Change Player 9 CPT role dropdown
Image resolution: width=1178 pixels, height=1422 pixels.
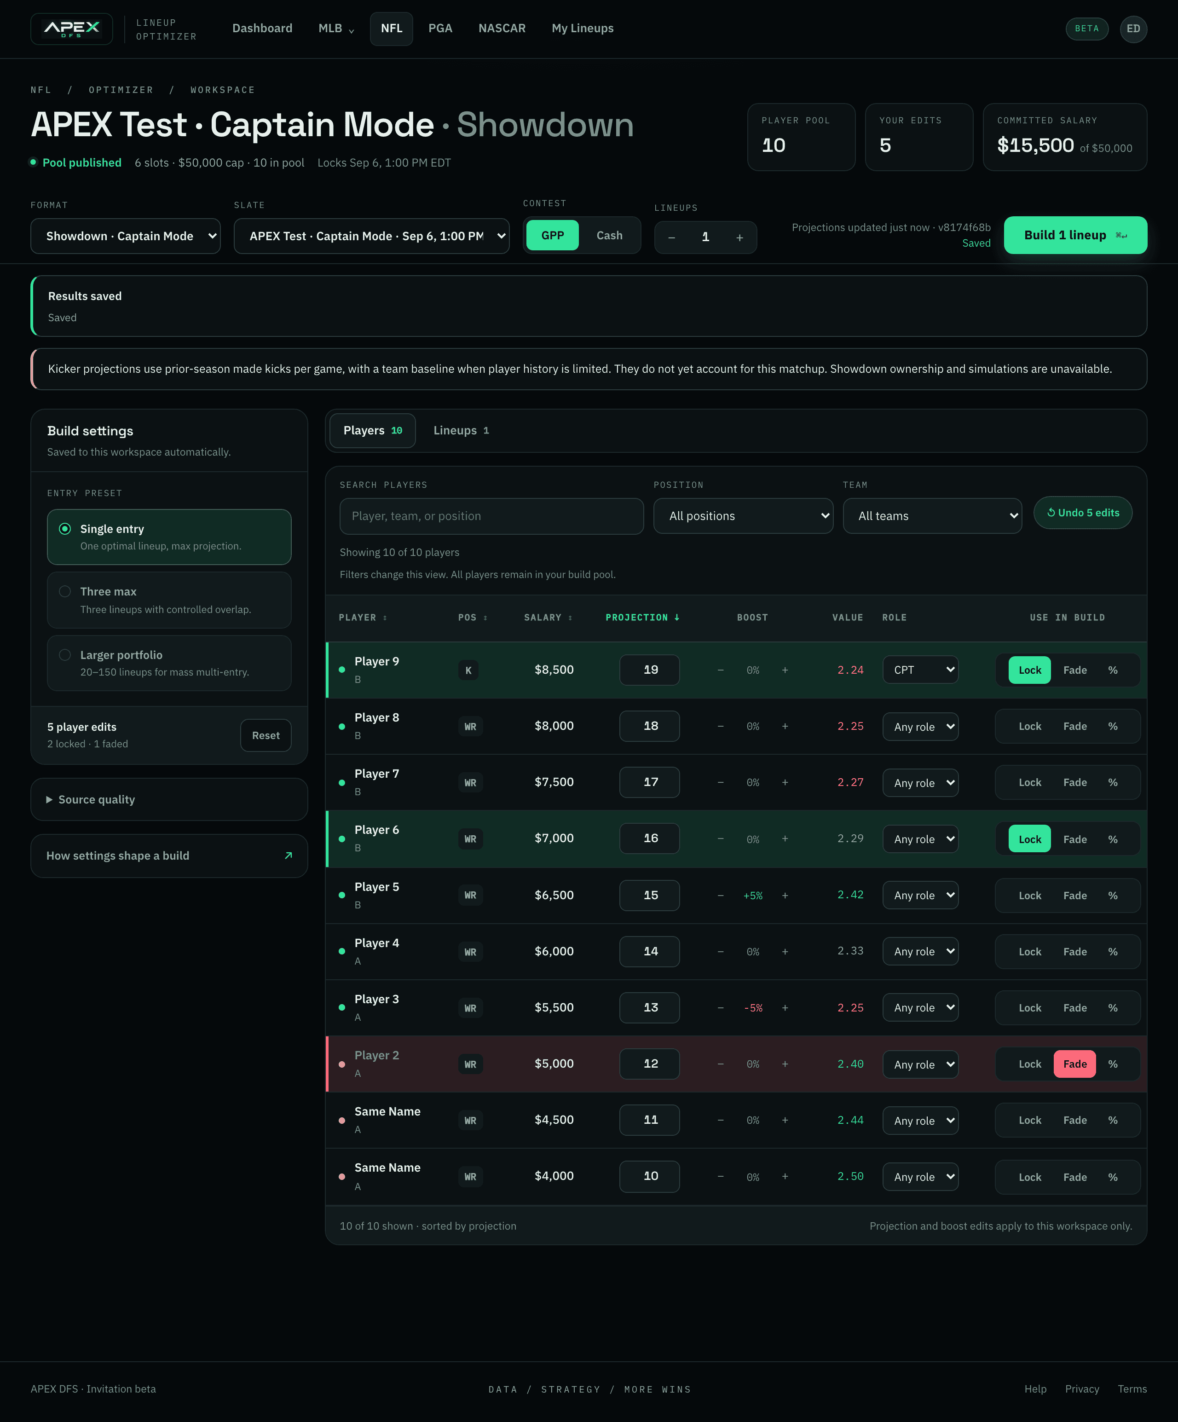pyautogui.click(x=920, y=671)
